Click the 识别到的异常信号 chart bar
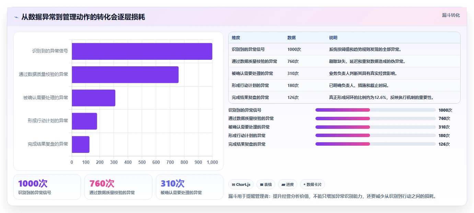 point(142,51)
